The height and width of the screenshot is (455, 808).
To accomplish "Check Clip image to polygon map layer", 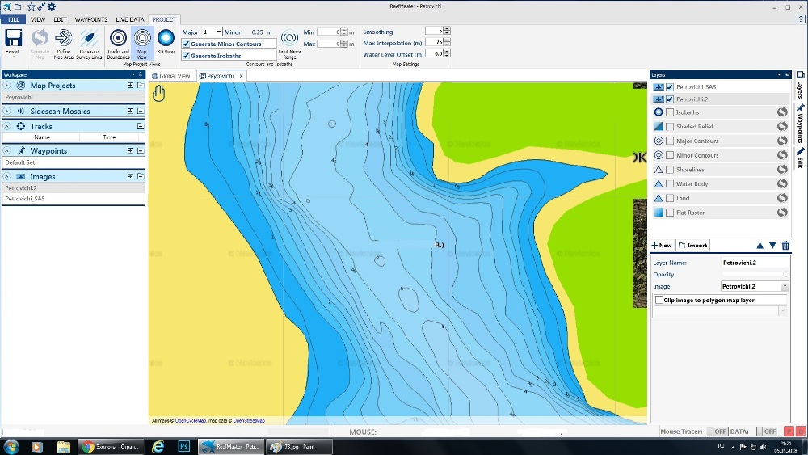I will coord(659,300).
